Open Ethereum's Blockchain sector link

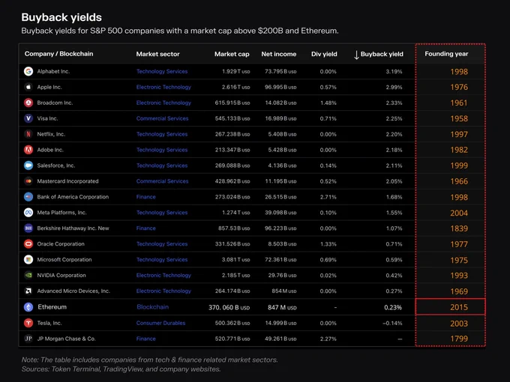152,307
